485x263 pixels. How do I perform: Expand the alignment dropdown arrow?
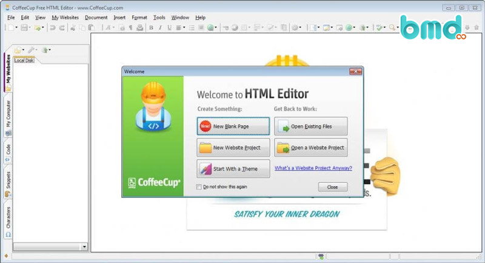pos(184,27)
